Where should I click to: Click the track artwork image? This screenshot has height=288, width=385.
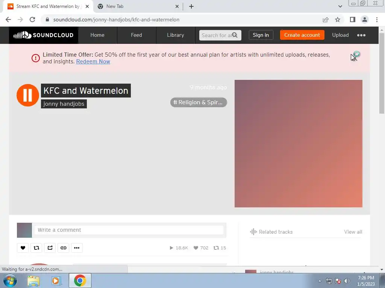(298, 144)
